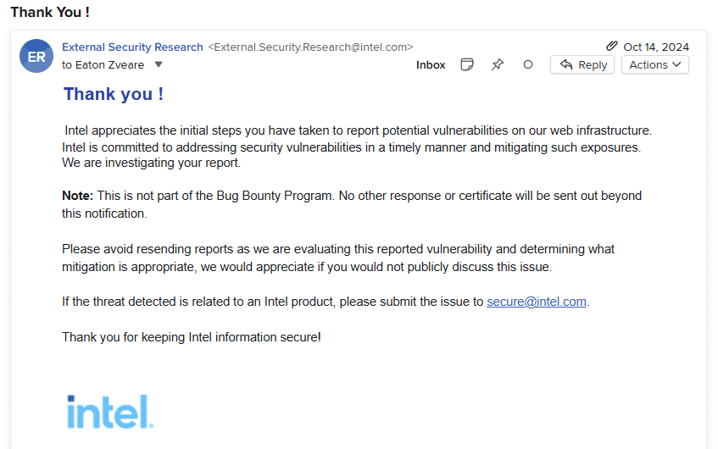Click the blue 'Thank you !' heading
Viewport: 718px width, 449px height.
pyautogui.click(x=114, y=94)
